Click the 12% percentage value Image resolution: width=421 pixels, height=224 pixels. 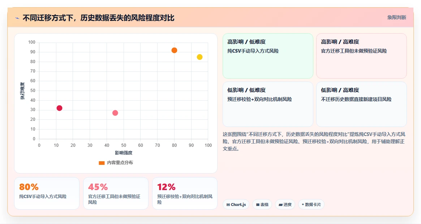click(166, 187)
